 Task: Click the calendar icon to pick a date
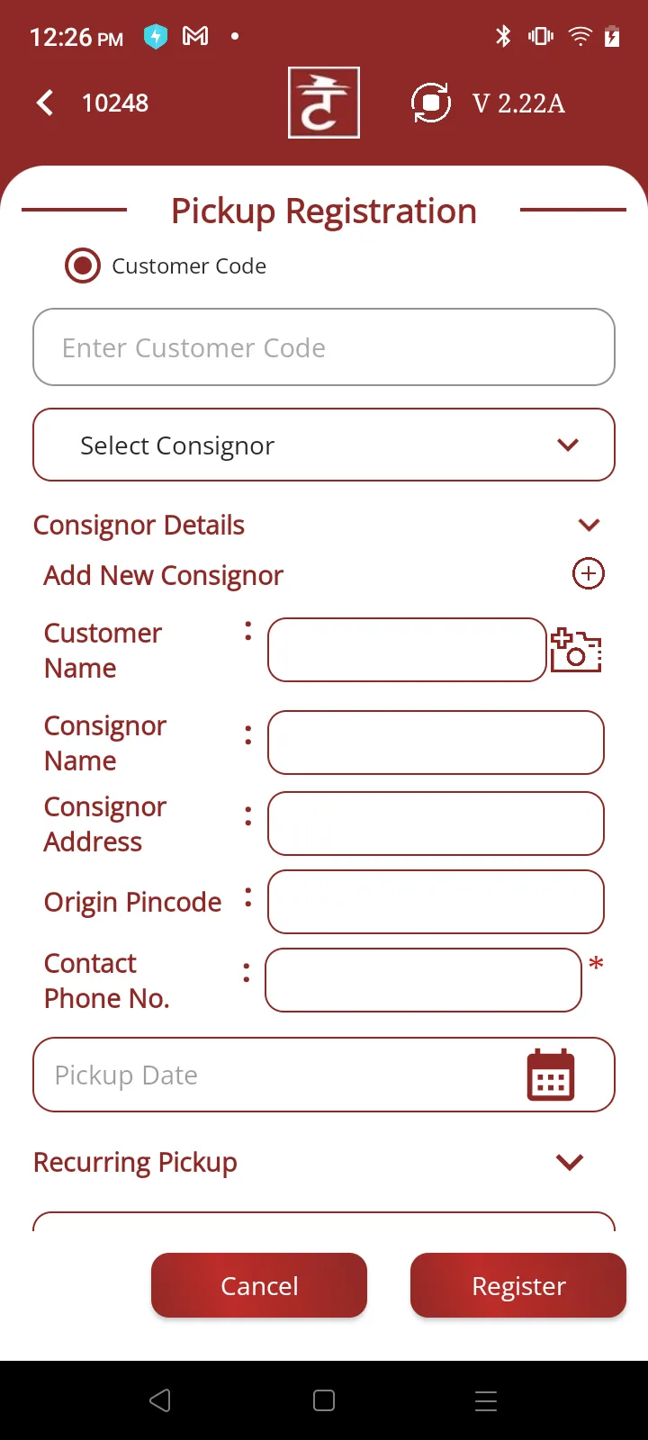point(550,1074)
